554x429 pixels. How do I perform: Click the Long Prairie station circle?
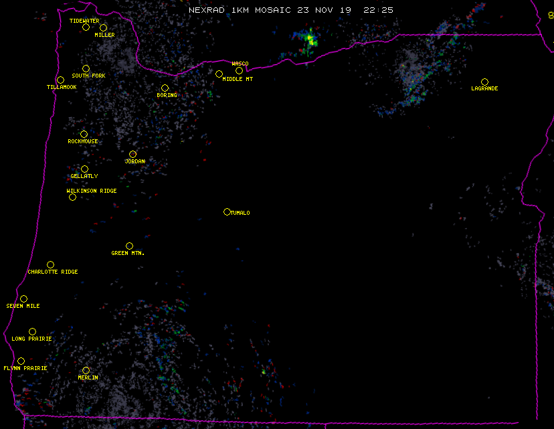[x=32, y=332]
